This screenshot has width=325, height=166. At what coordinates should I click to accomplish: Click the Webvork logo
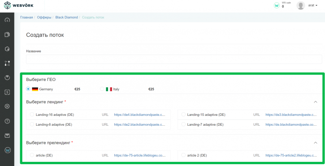tap(19, 5)
